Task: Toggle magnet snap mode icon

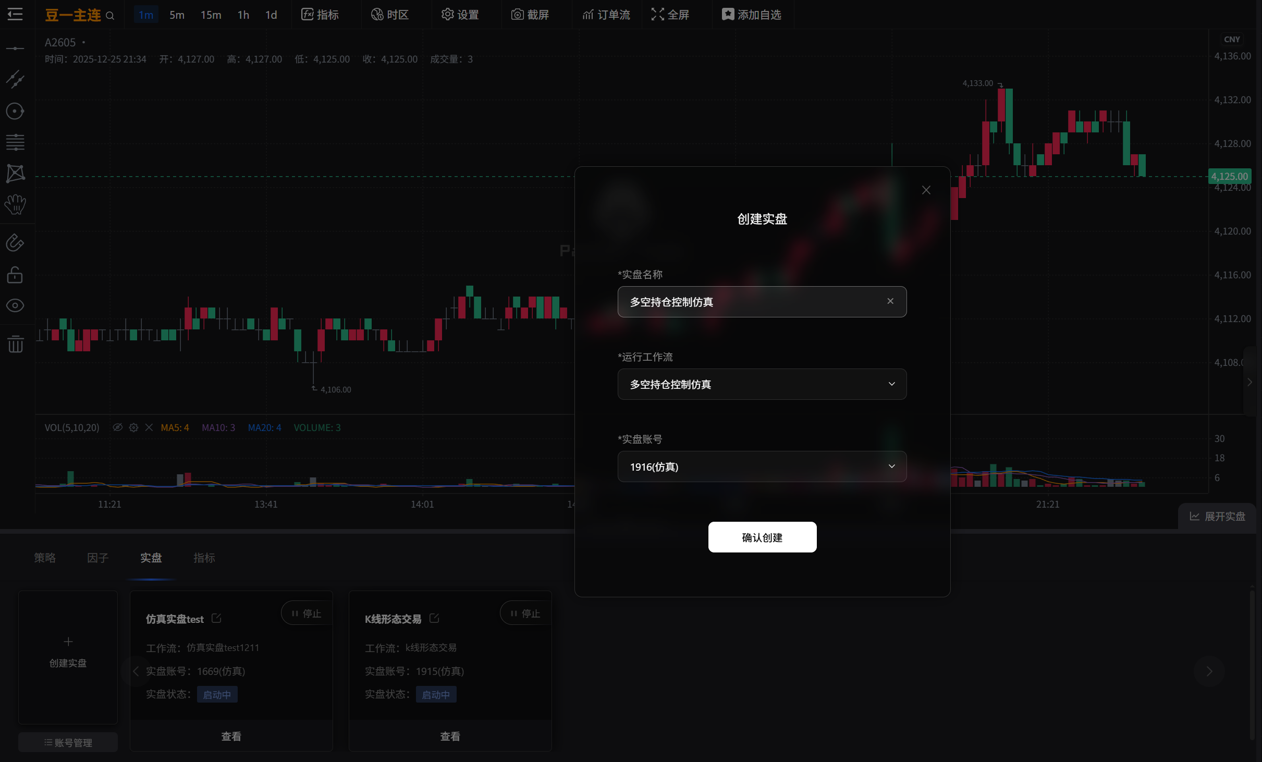Action: coord(15,243)
